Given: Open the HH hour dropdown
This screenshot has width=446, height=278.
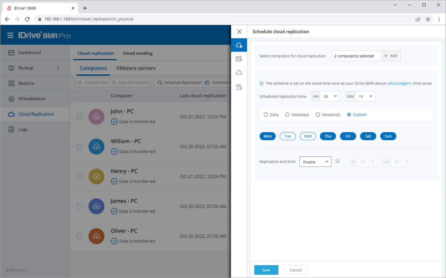Looking at the screenshot, I should [x=325, y=96].
